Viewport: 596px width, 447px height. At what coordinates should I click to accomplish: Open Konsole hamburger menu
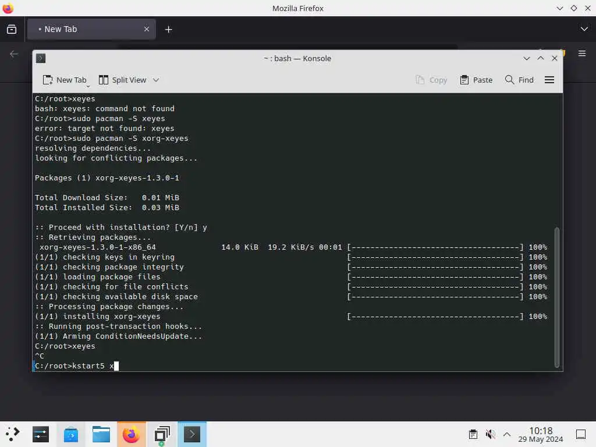coord(549,80)
